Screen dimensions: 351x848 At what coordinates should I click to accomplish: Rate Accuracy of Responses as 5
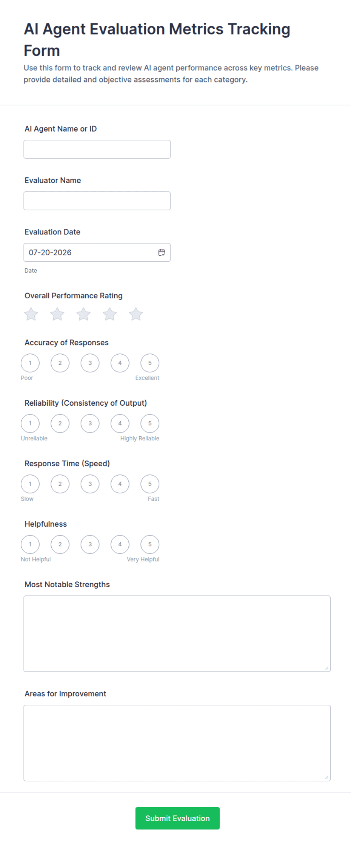(150, 363)
